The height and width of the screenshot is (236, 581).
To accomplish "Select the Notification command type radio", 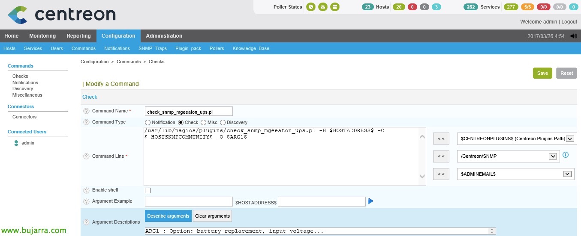I will 148,123.
